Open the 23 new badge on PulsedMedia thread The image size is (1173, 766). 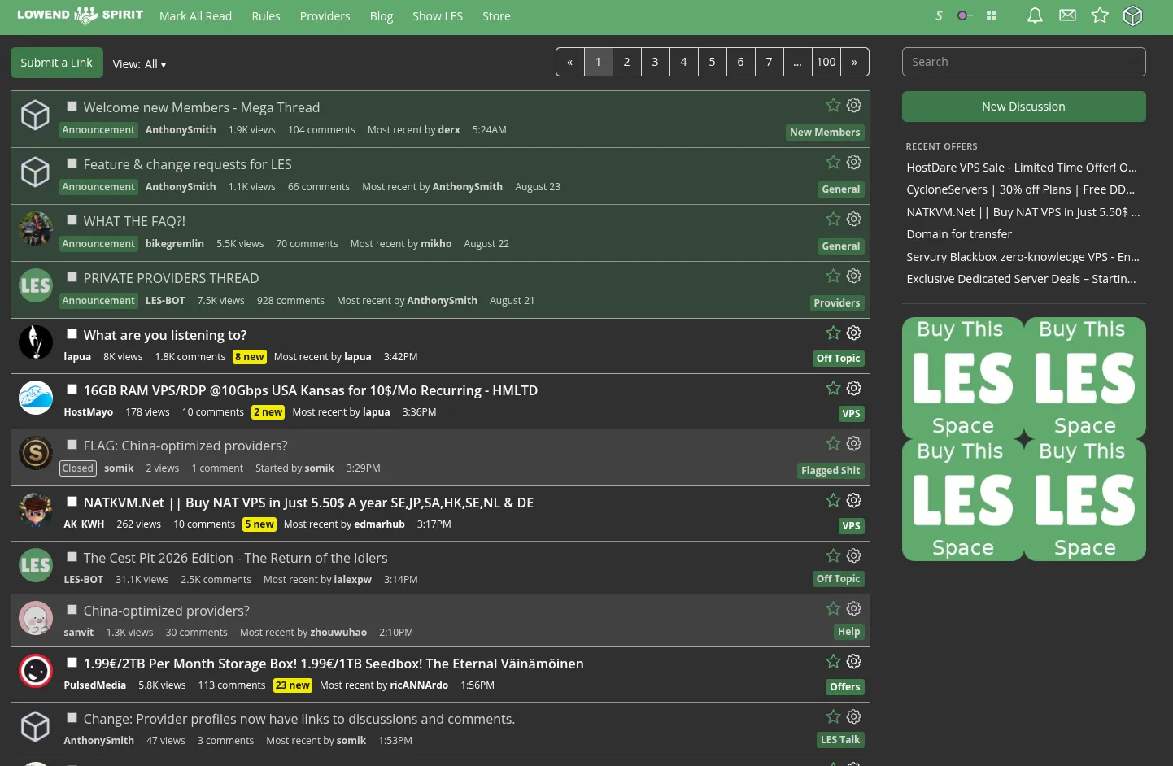point(292,685)
